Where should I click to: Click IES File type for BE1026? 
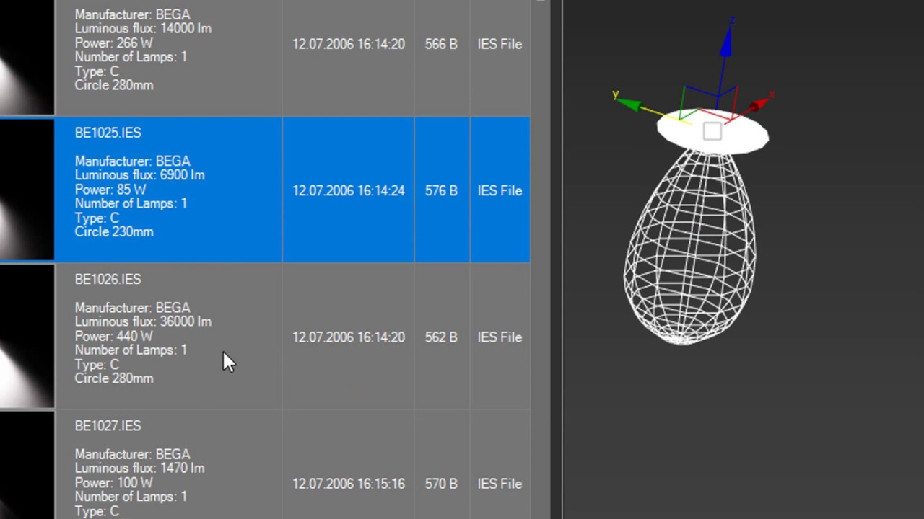500,337
